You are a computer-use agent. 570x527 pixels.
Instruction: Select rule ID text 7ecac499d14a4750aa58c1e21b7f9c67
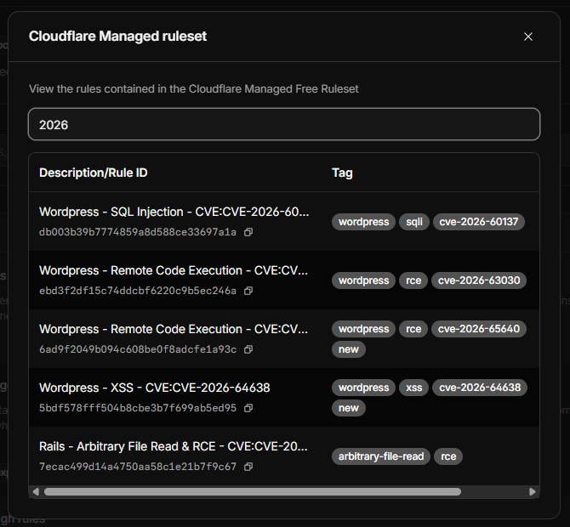138,467
